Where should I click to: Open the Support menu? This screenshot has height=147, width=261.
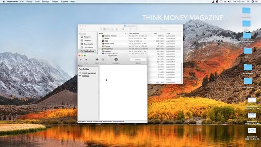coord(64,2)
